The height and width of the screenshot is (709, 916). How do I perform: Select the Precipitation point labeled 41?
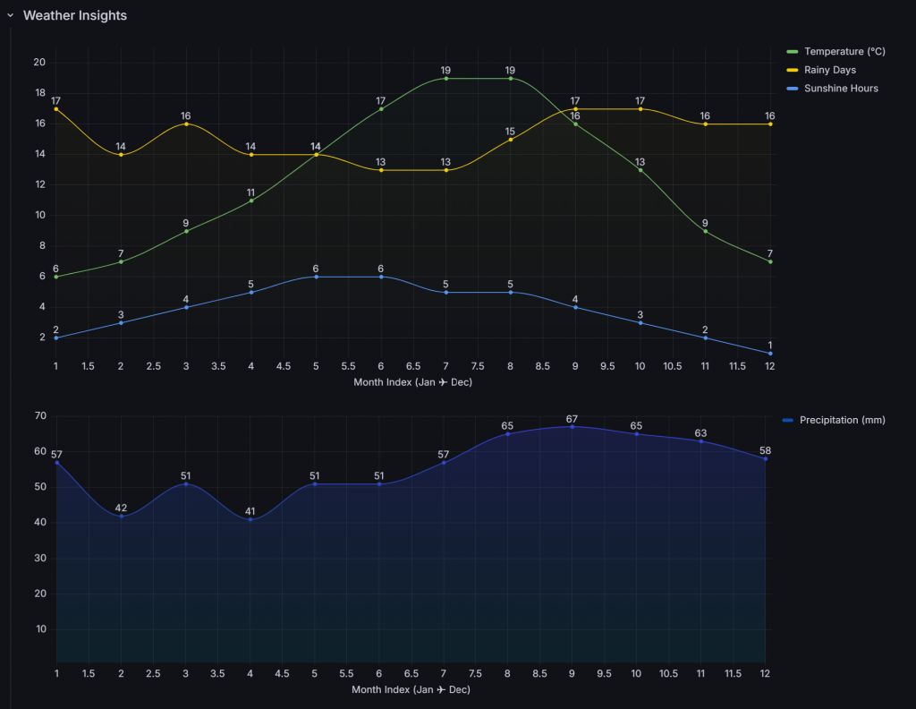[250, 519]
